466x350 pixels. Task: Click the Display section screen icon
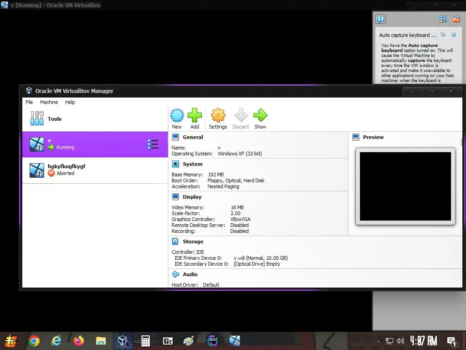coord(176,197)
